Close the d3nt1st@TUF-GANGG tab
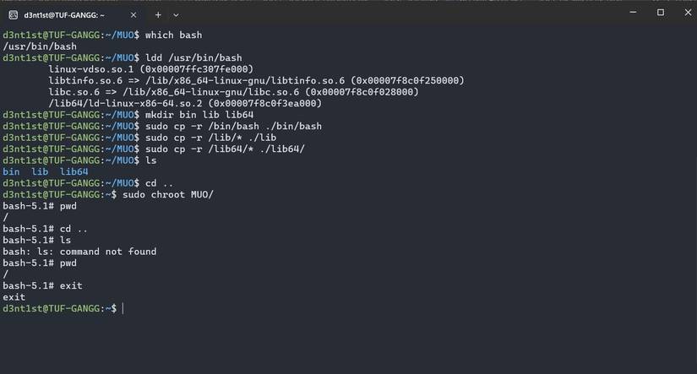The width and height of the screenshot is (697, 374). coord(133,14)
